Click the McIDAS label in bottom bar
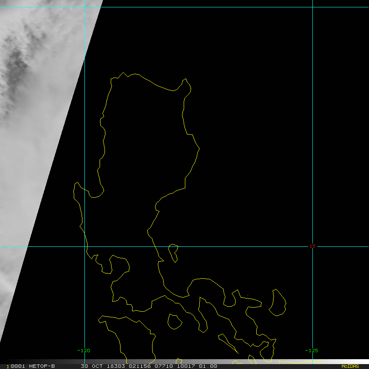Screen dimensions: 369x369 [350, 366]
